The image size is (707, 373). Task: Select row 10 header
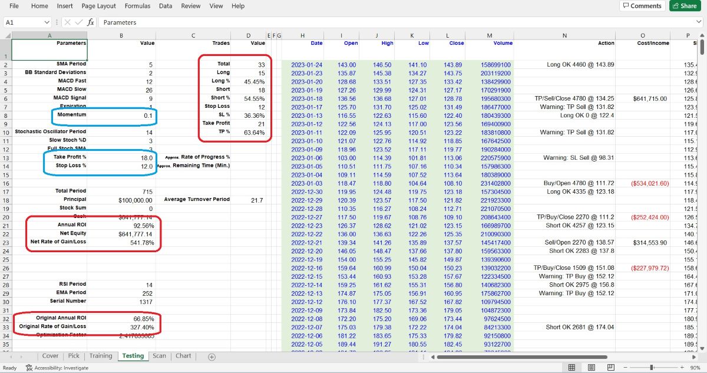point(6,132)
